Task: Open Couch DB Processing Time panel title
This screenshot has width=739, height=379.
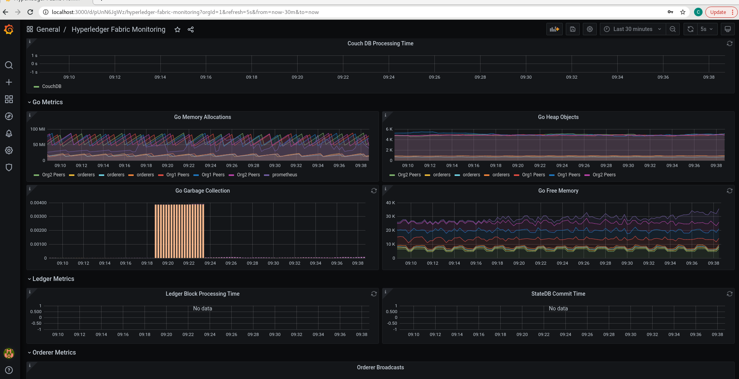Action: (380, 43)
